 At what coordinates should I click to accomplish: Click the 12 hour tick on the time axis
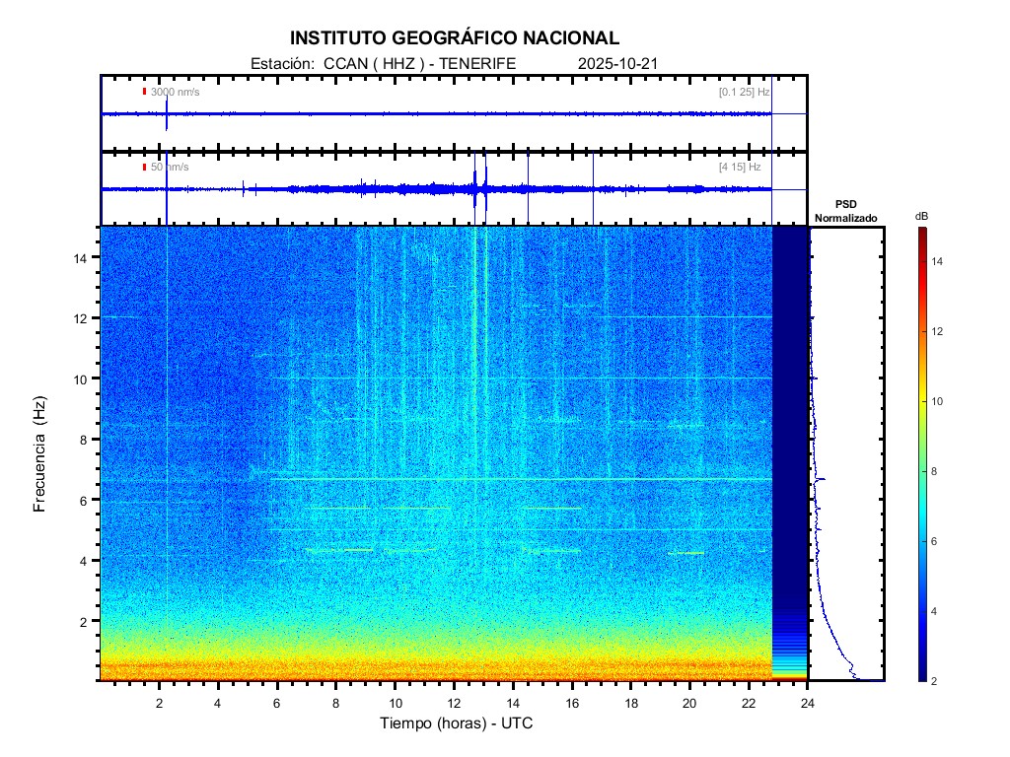click(x=454, y=703)
